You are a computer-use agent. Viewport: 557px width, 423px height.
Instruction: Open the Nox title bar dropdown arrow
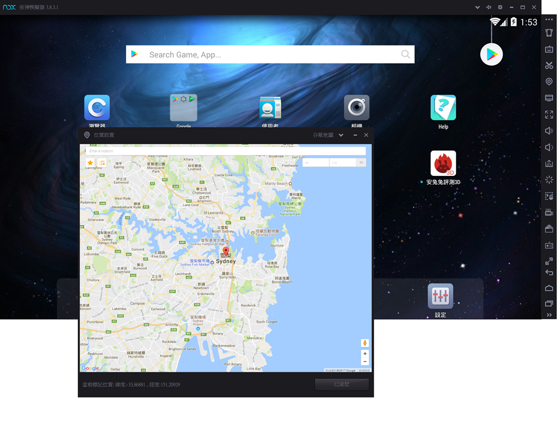coord(477,7)
